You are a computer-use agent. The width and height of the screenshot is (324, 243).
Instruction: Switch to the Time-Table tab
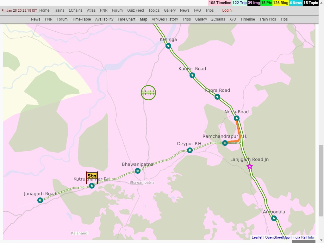pos(81,19)
